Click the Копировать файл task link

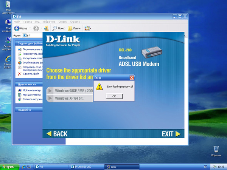pos(33,58)
